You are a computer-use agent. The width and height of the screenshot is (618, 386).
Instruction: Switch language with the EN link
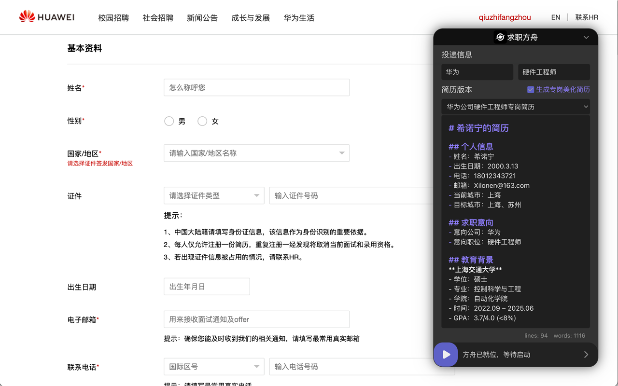click(x=556, y=17)
